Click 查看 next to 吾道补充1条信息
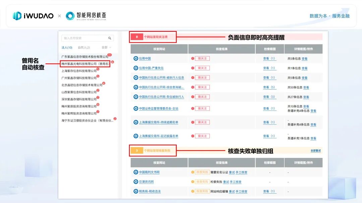This screenshot has height=203, width=362. pos(313,138)
